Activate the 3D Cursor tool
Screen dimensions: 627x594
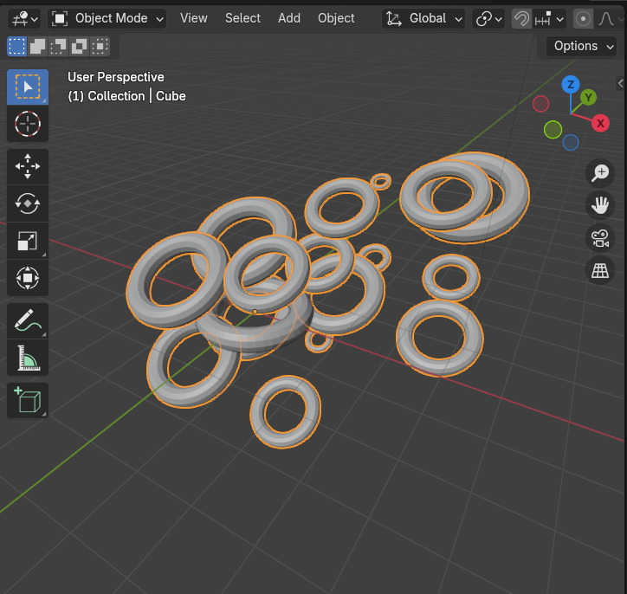[x=28, y=124]
